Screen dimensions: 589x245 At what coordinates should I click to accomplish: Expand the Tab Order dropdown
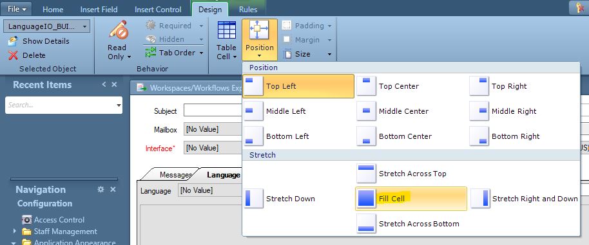tap(174, 53)
